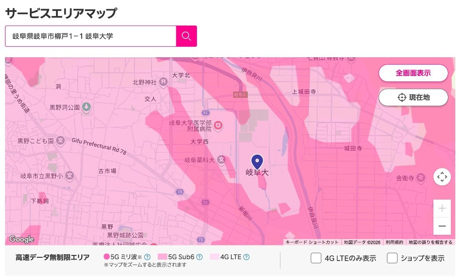This screenshot has width=459, height=277.
Task: Open the 利用規約 terms link
Action: [x=394, y=242]
